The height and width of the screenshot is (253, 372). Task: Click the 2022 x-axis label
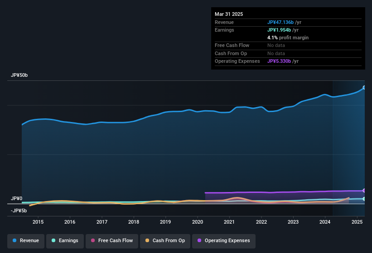261,222
